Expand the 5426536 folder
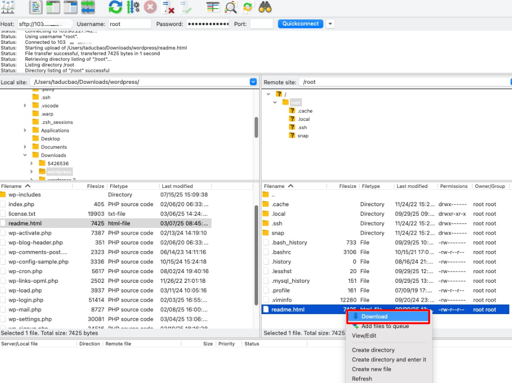Viewport: 512px width, 383px height. point(31,163)
